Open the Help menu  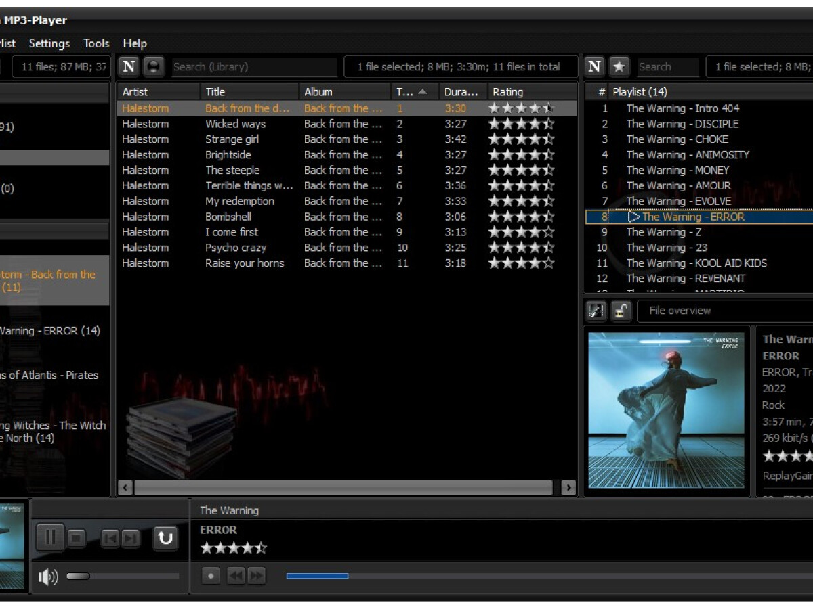coord(135,43)
